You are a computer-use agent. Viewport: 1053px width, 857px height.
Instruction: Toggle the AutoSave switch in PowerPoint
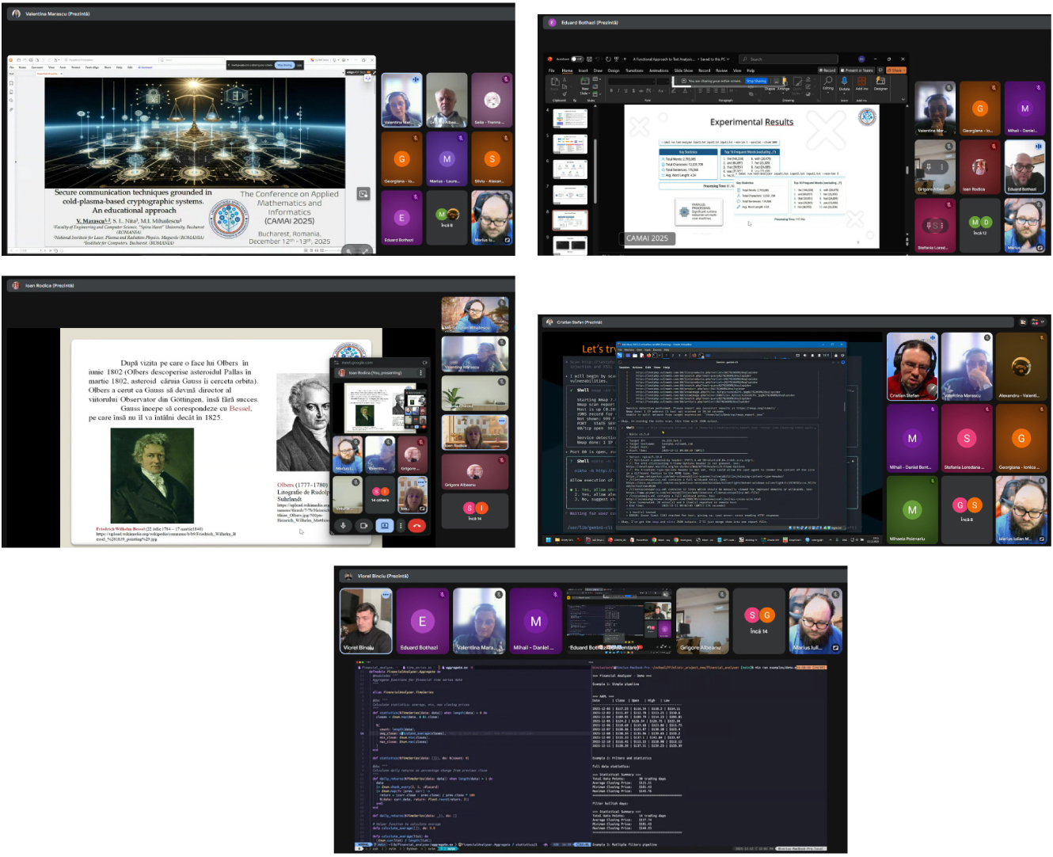pyautogui.click(x=577, y=59)
